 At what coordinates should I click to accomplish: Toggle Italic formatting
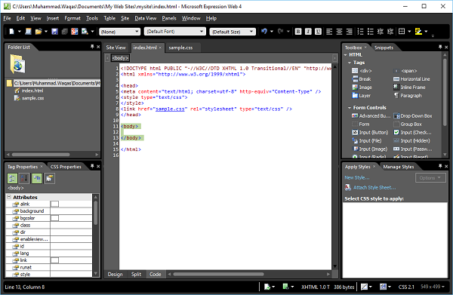point(308,32)
